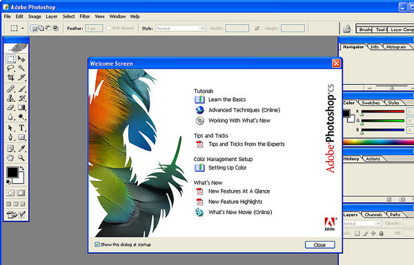
Task: Click the Width input field
Action: (x=237, y=28)
